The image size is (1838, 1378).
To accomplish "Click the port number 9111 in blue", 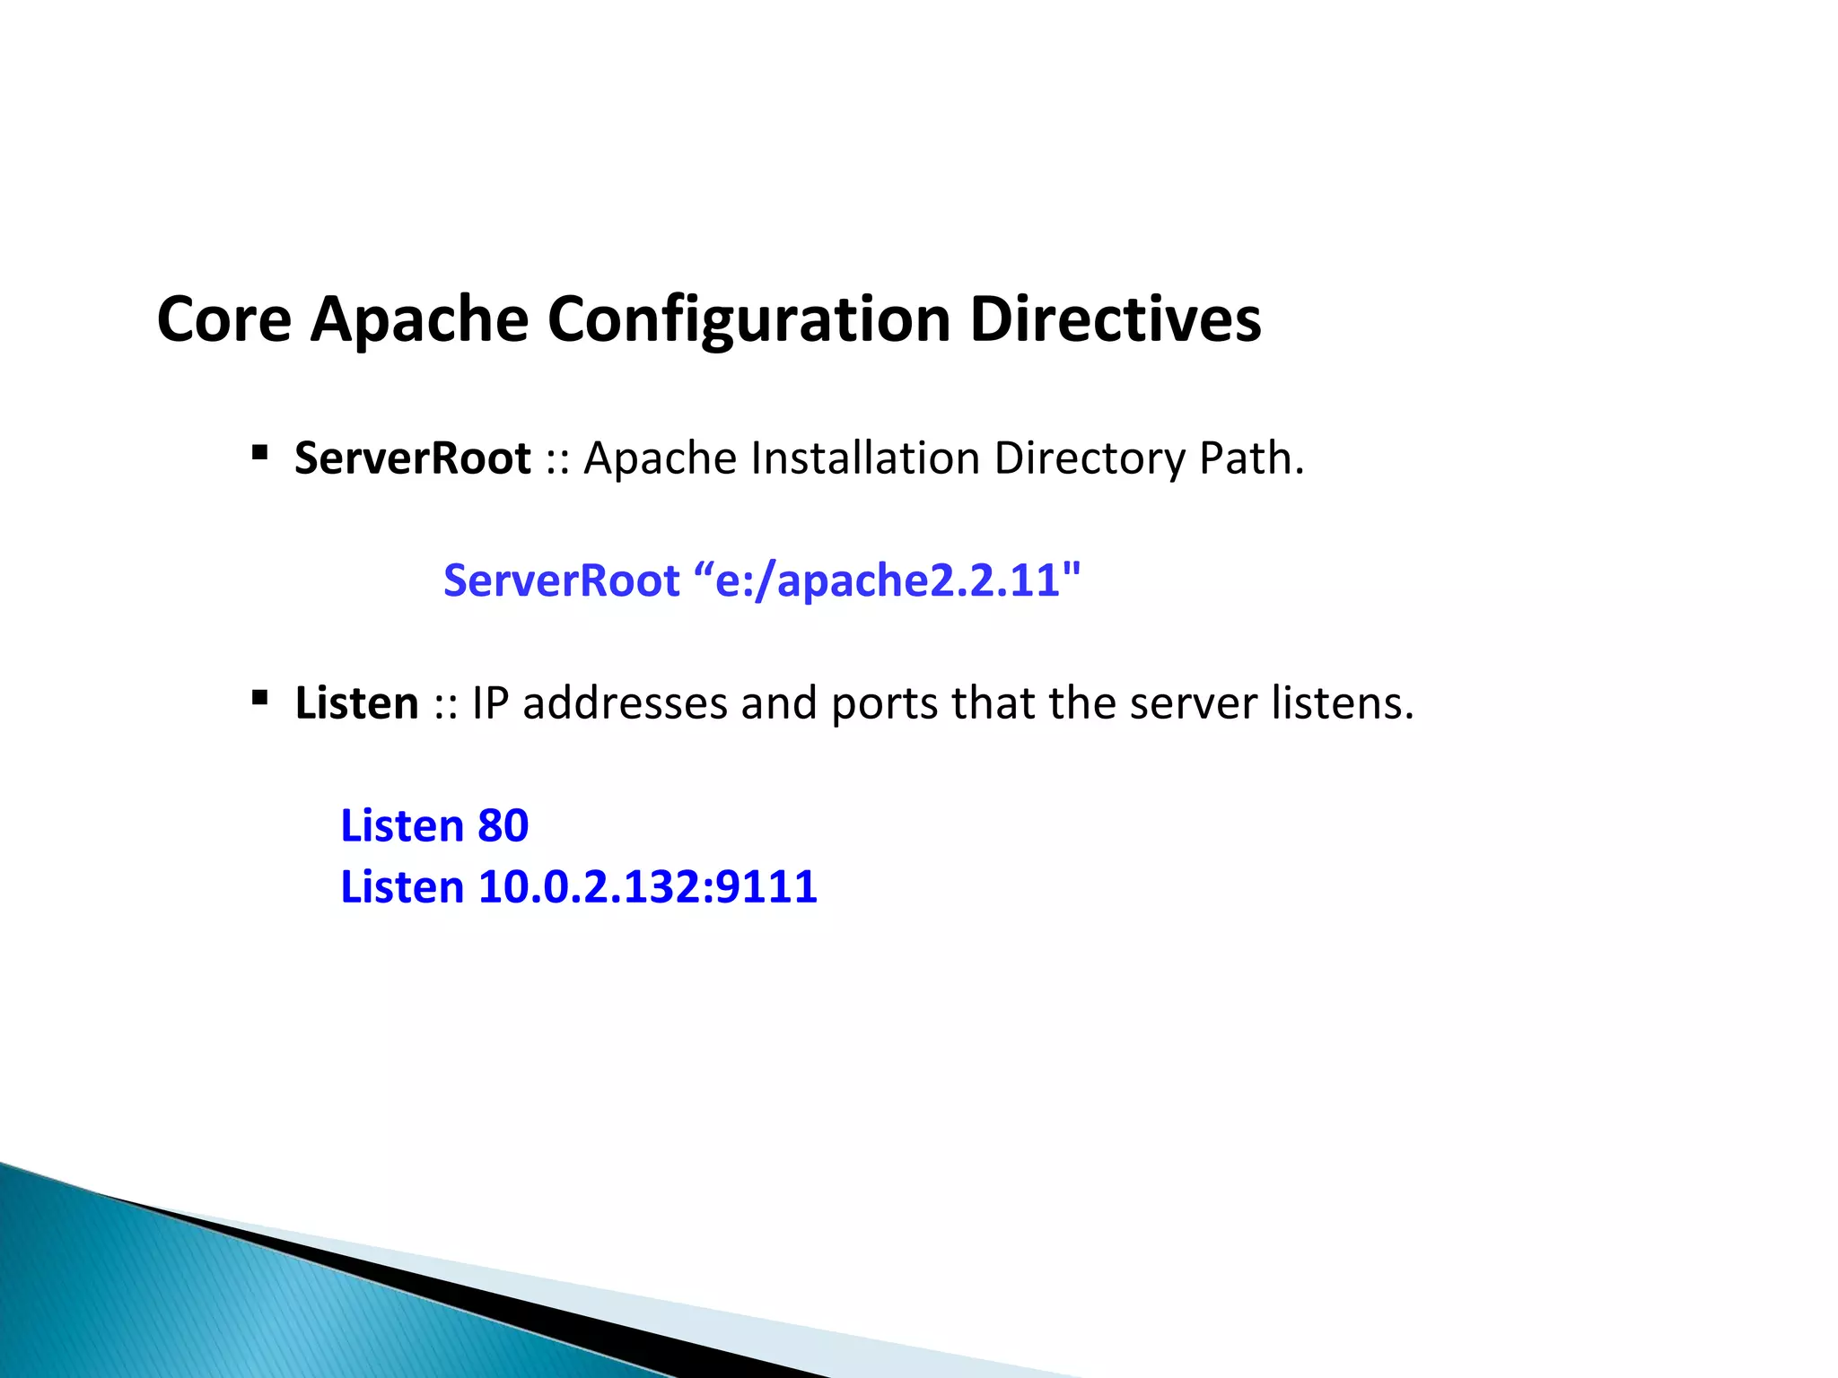I will [x=767, y=887].
